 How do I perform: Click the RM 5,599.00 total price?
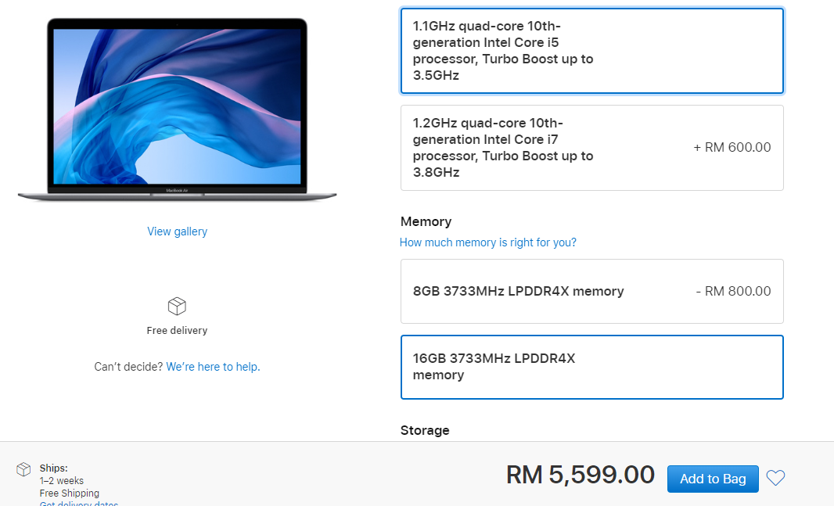[x=581, y=475]
